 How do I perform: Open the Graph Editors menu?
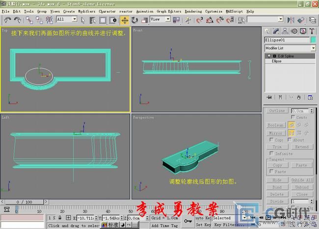tap(169, 11)
